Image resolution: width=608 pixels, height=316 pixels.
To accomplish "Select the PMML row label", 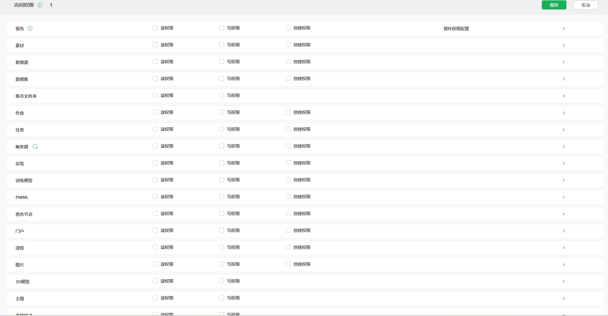I will click(22, 197).
